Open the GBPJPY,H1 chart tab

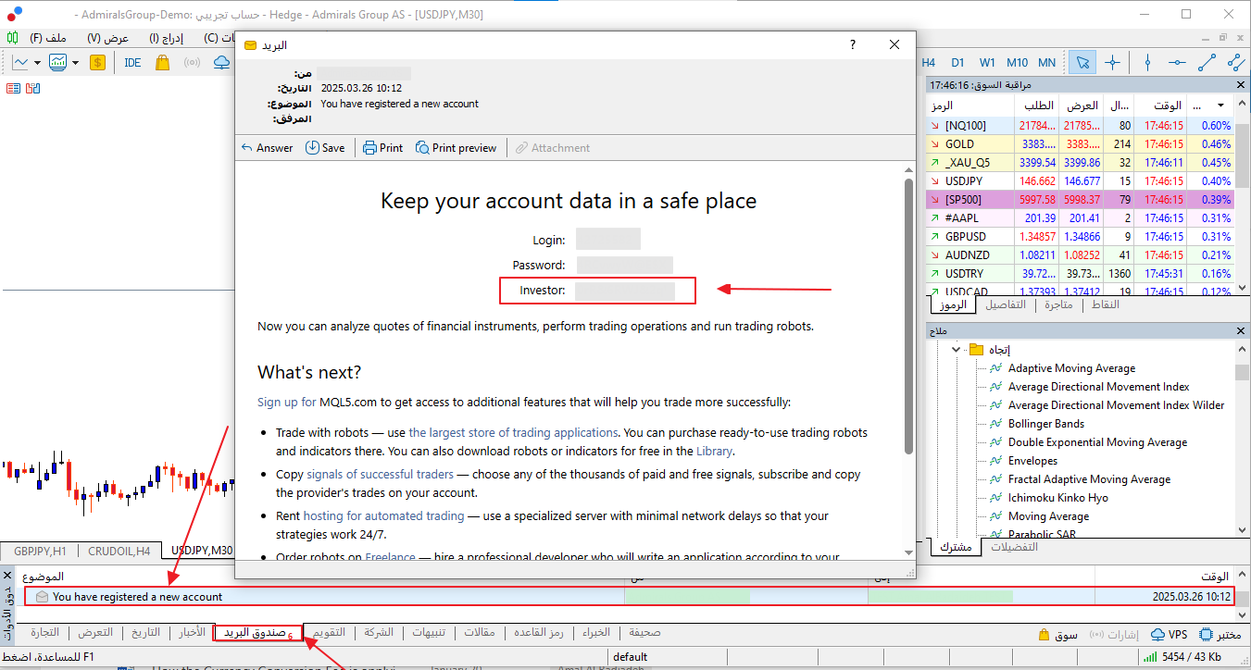pyautogui.click(x=40, y=552)
